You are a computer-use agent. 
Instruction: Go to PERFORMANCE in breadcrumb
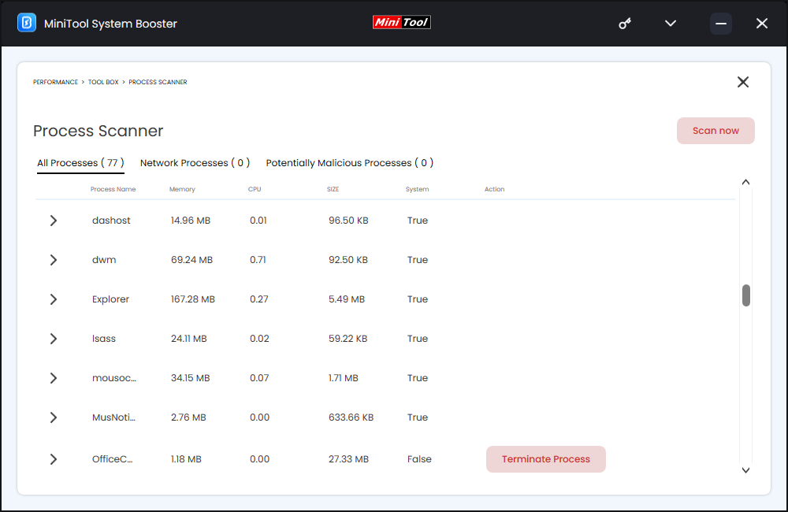pyautogui.click(x=55, y=82)
